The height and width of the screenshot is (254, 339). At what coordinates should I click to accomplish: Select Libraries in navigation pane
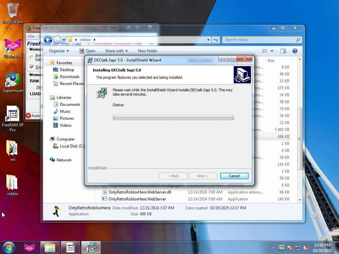64,98
